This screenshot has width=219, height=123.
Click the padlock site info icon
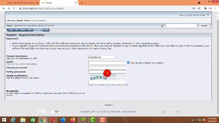20,8
